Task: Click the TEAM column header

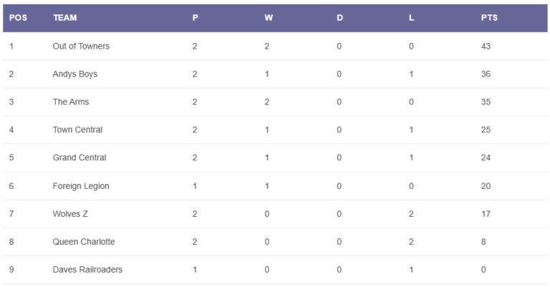Action: coord(65,18)
